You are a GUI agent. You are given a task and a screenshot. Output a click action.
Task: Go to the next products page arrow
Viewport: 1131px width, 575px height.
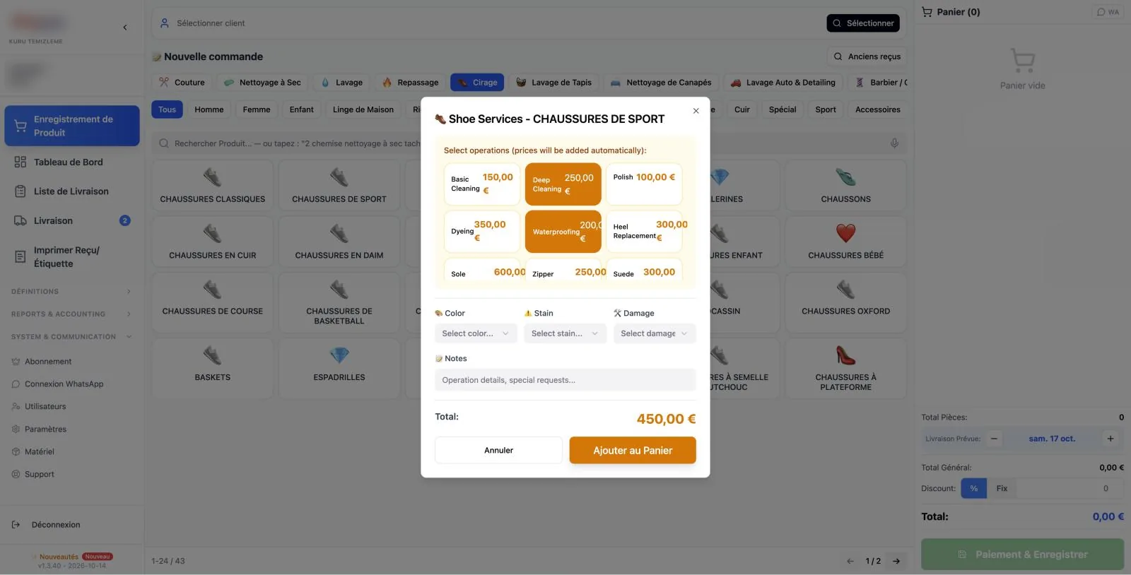896,561
